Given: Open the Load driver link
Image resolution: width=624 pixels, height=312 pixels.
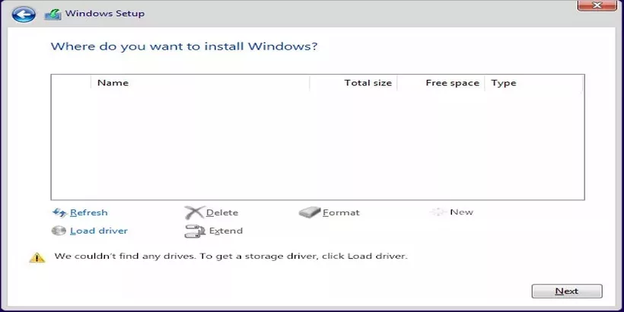Looking at the screenshot, I should tap(99, 231).
